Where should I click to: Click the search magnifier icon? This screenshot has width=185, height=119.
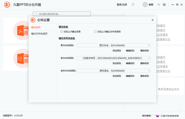click(x=36, y=14)
